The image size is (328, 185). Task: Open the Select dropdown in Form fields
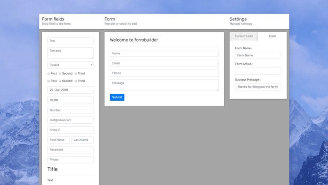tap(71, 65)
